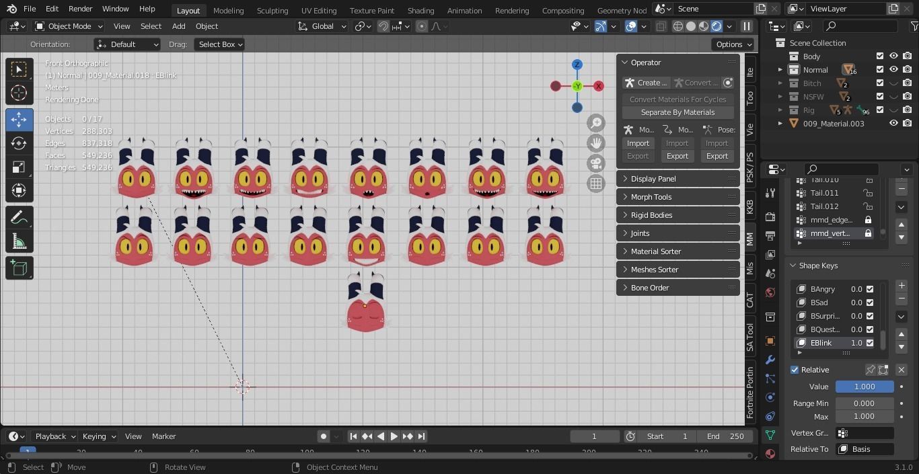
Task: Pick the Rotate tool
Action: [20, 143]
